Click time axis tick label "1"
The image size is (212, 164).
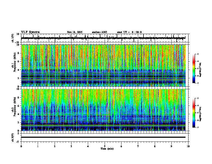(x=38, y=146)
